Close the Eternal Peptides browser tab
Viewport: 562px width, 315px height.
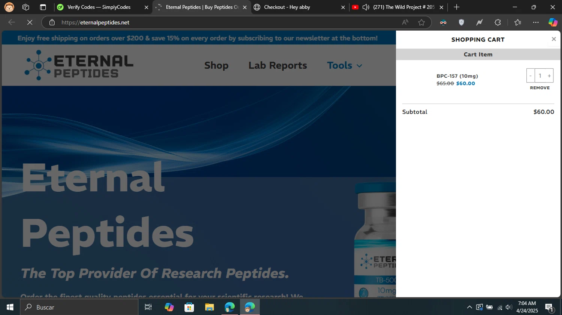pyautogui.click(x=245, y=7)
